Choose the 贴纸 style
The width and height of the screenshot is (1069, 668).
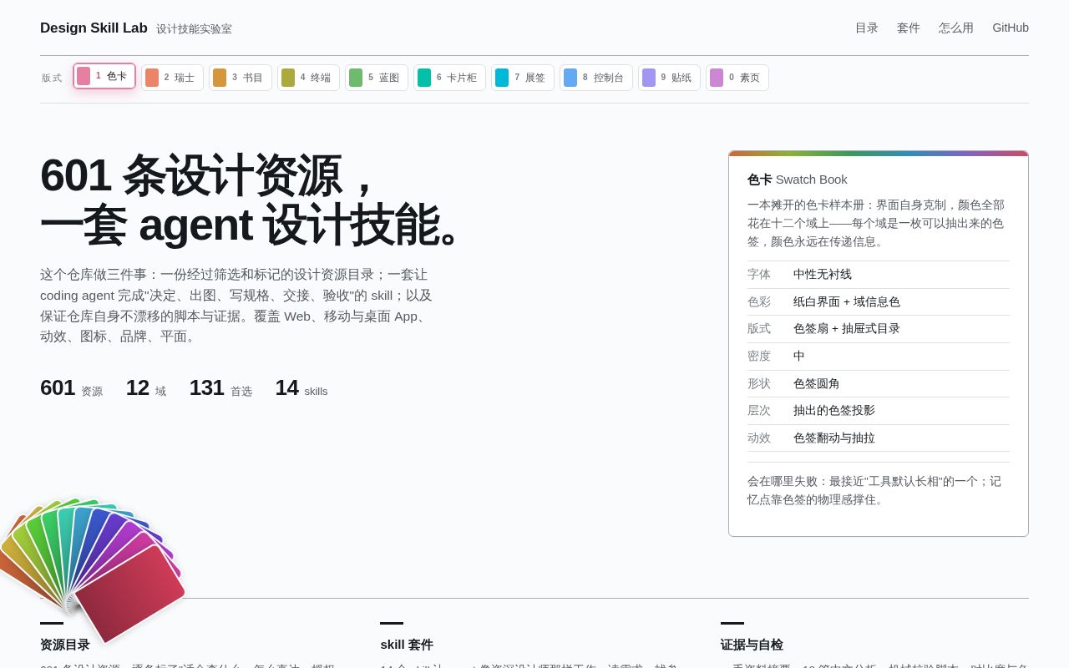(x=669, y=78)
